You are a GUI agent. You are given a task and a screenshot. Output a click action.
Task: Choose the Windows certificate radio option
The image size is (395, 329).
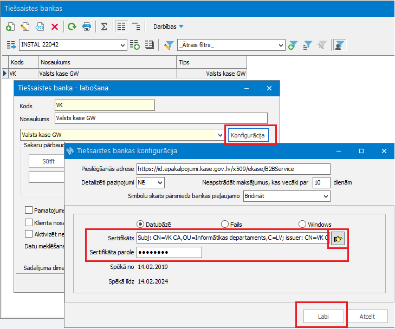pyautogui.click(x=302, y=224)
